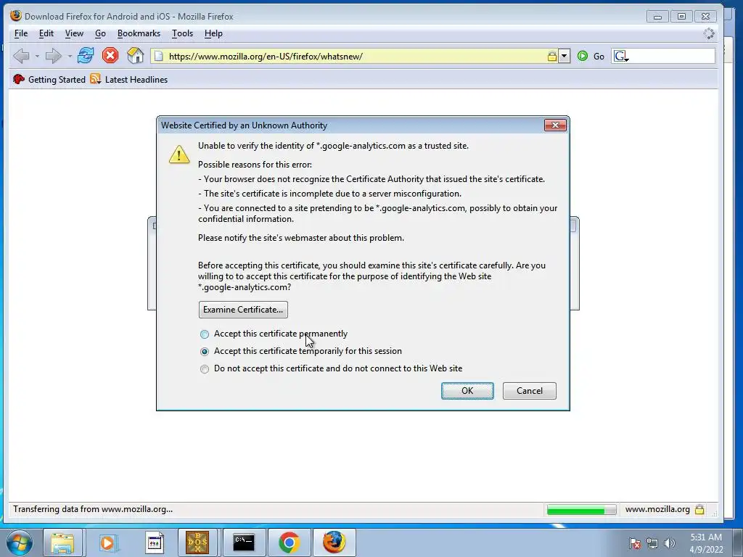Click the Action Center flag tray icon
743x557 pixels.
click(x=635, y=543)
